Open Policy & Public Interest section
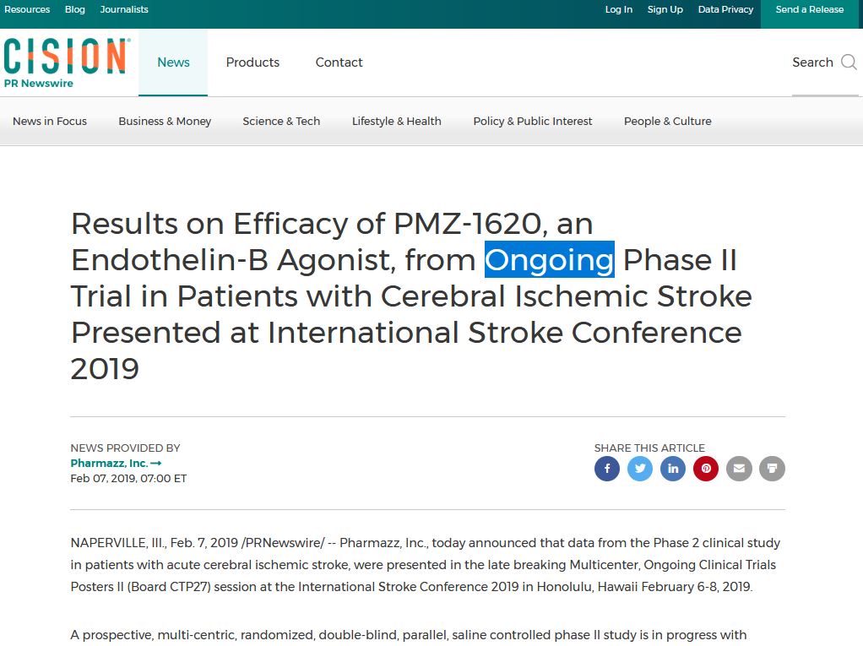This screenshot has width=863, height=646. 533,121
